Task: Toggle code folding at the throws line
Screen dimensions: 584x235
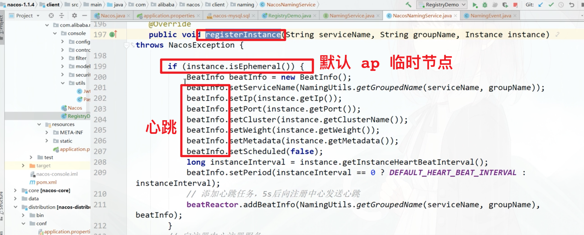Action: click(x=126, y=45)
